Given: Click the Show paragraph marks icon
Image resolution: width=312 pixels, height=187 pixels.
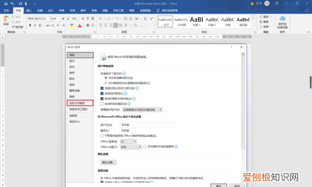Looking at the screenshot, I should [151, 19].
